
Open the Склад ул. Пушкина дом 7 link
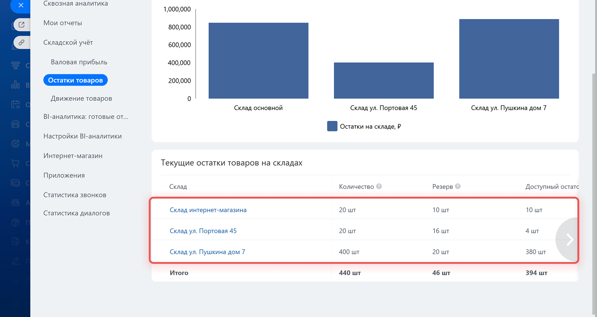point(207,252)
